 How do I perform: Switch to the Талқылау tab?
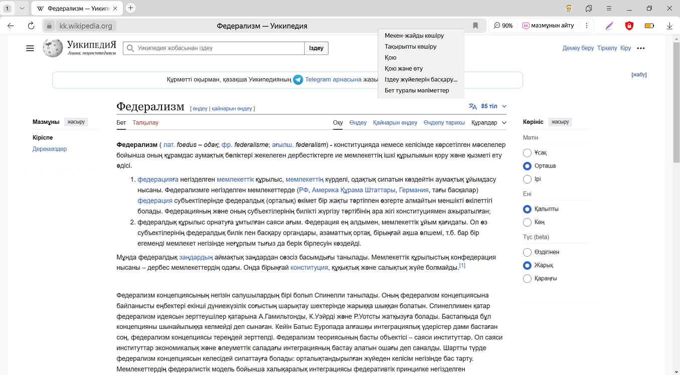click(x=145, y=123)
